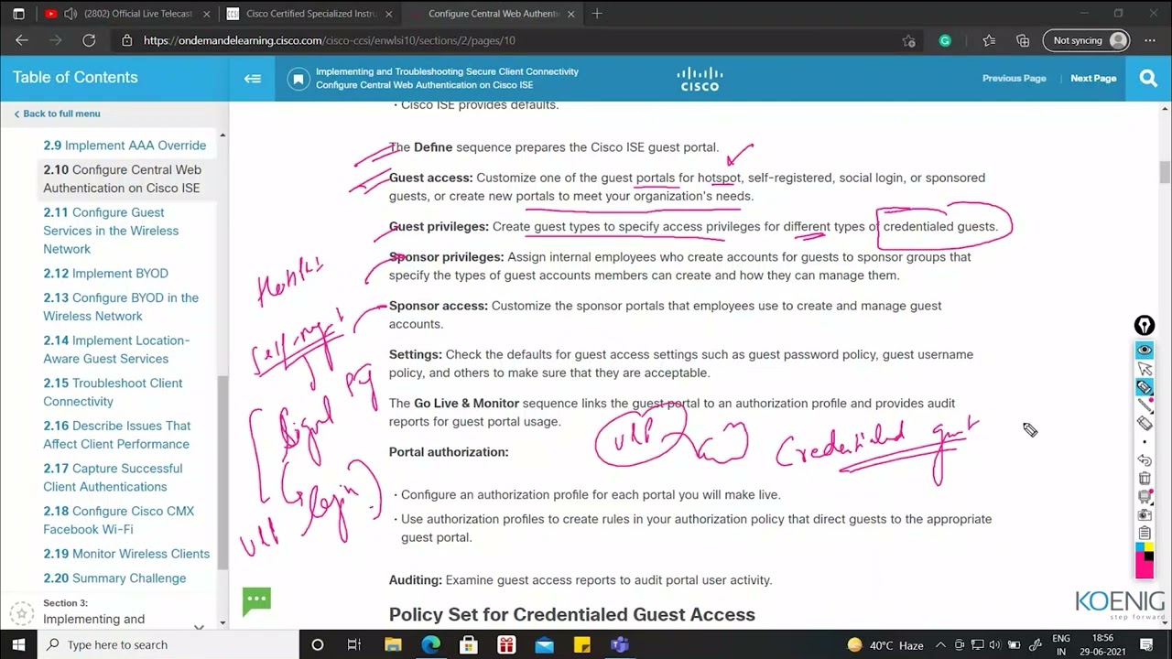
Task: Open section 2.16 Describe Issues That Affect Client Performance
Action: click(117, 435)
